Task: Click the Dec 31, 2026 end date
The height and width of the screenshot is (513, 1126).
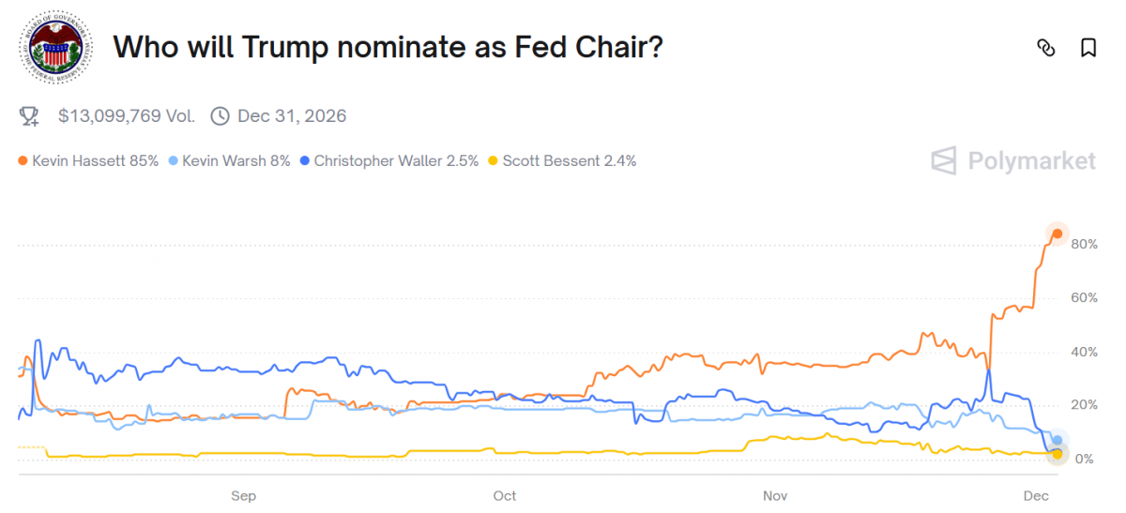Action: [x=292, y=116]
